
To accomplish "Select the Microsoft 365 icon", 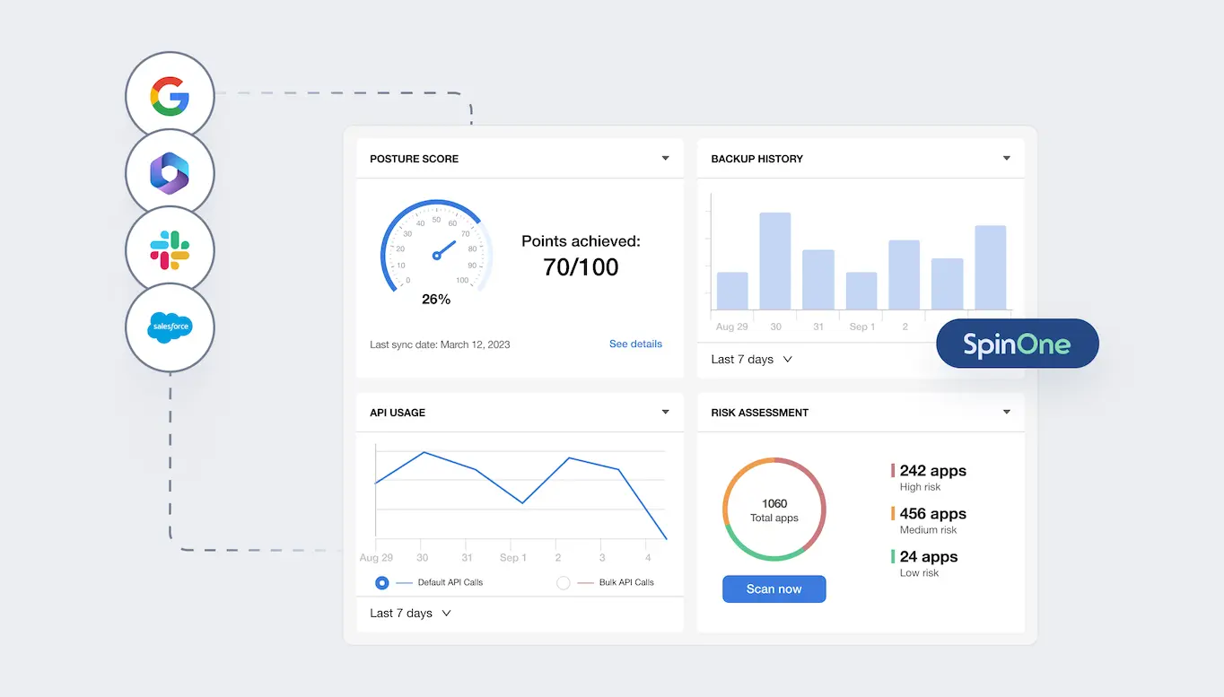I will pyautogui.click(x=170, y=172).
